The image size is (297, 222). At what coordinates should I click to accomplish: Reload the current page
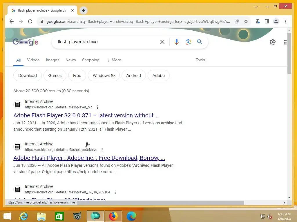[30, 21]
